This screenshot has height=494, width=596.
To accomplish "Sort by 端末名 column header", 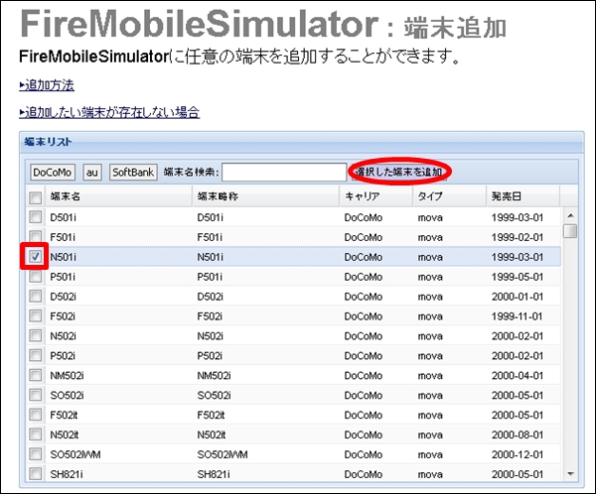I will coord(118,196).
